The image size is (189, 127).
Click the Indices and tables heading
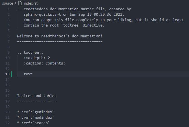coord(37,96)
